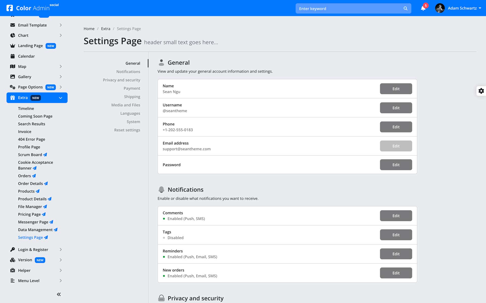486x303 pixels.
Task: Click the Calendar icon in sidebar
Action: click(12, 56)
